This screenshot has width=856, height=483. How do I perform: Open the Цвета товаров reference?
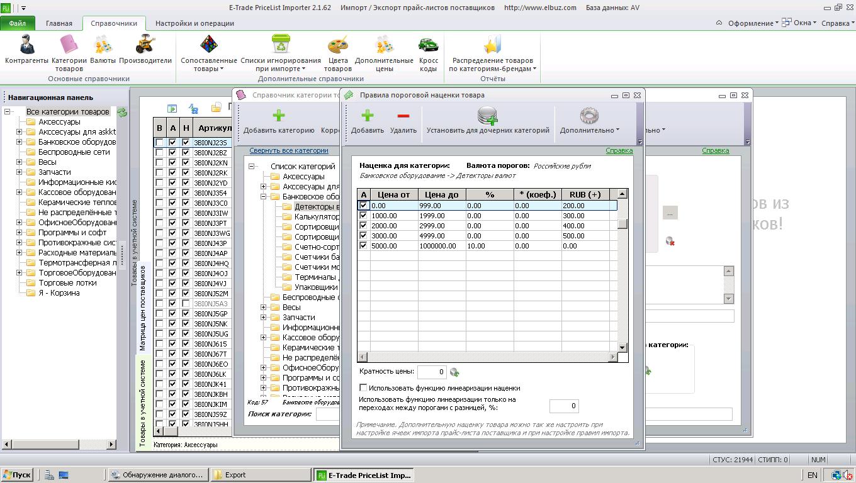coord(338,53)
